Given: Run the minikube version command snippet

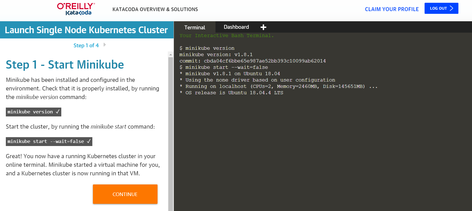Looking at the screenshot, I should point(34,112).
